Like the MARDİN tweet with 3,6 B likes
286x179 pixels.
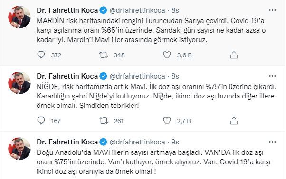167,55
